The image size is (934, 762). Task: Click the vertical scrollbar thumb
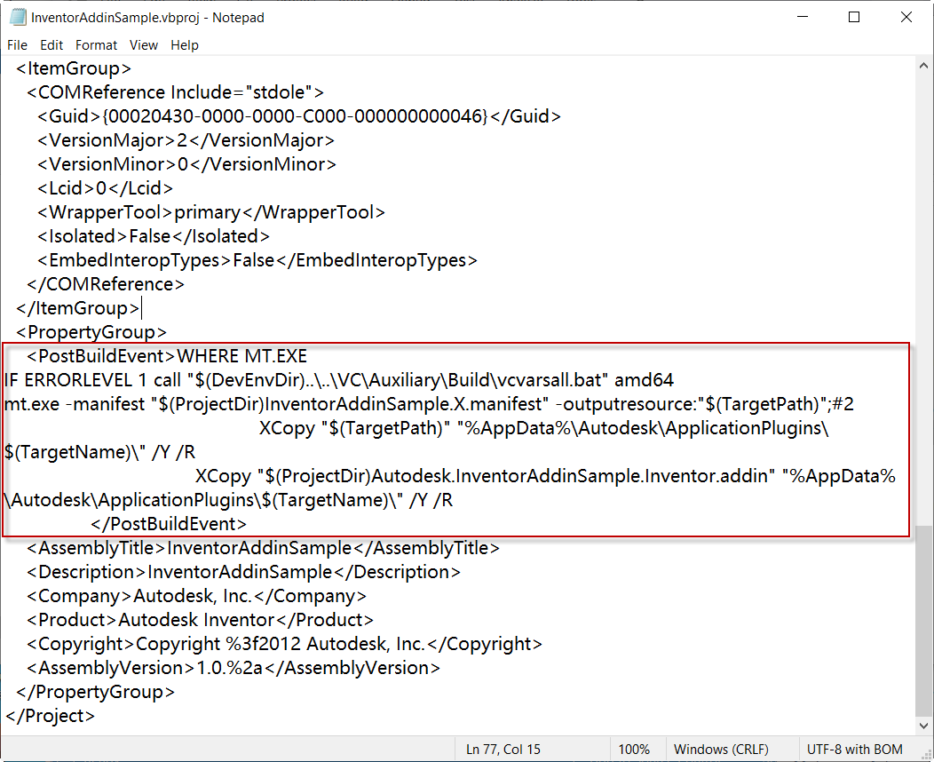tap(924, 620)
